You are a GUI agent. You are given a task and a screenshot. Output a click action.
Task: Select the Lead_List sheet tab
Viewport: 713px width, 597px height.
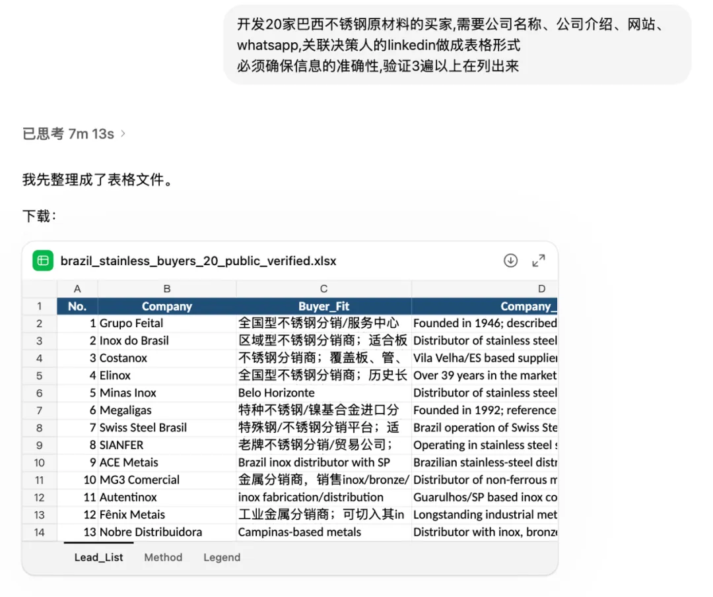click(98, 557)
